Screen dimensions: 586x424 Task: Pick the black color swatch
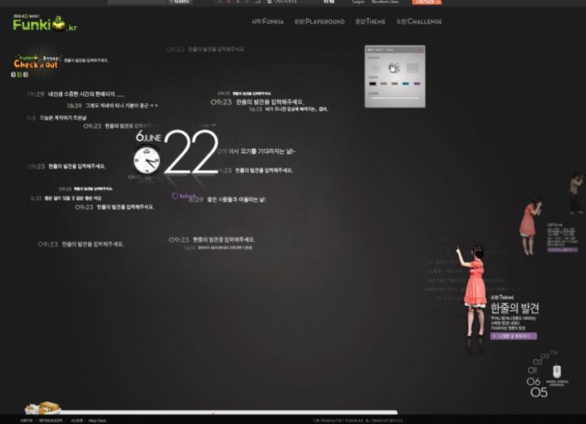click(373, 83)
